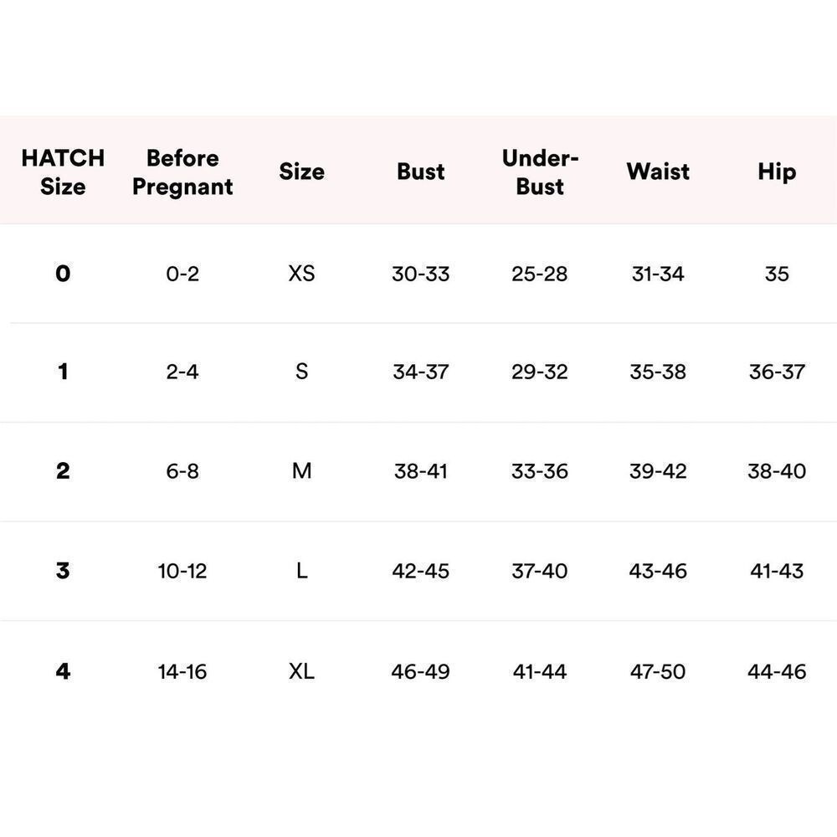Select HATCH size 1 row label
Image resolution: width=837 pixels, height=837 pixels.
tap(63, 371)
